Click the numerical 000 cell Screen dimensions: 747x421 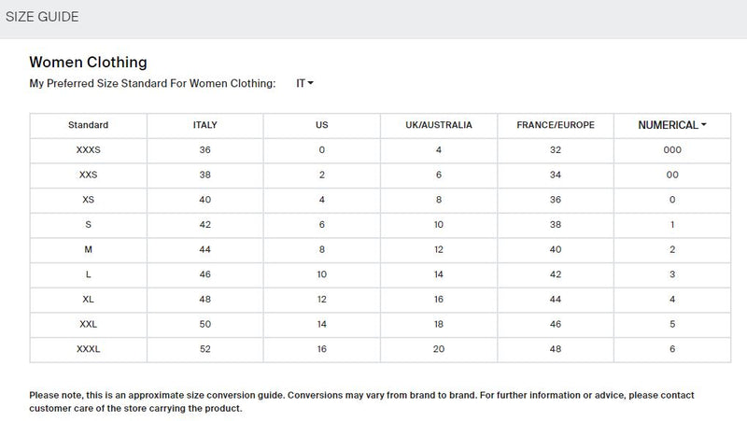672,150
